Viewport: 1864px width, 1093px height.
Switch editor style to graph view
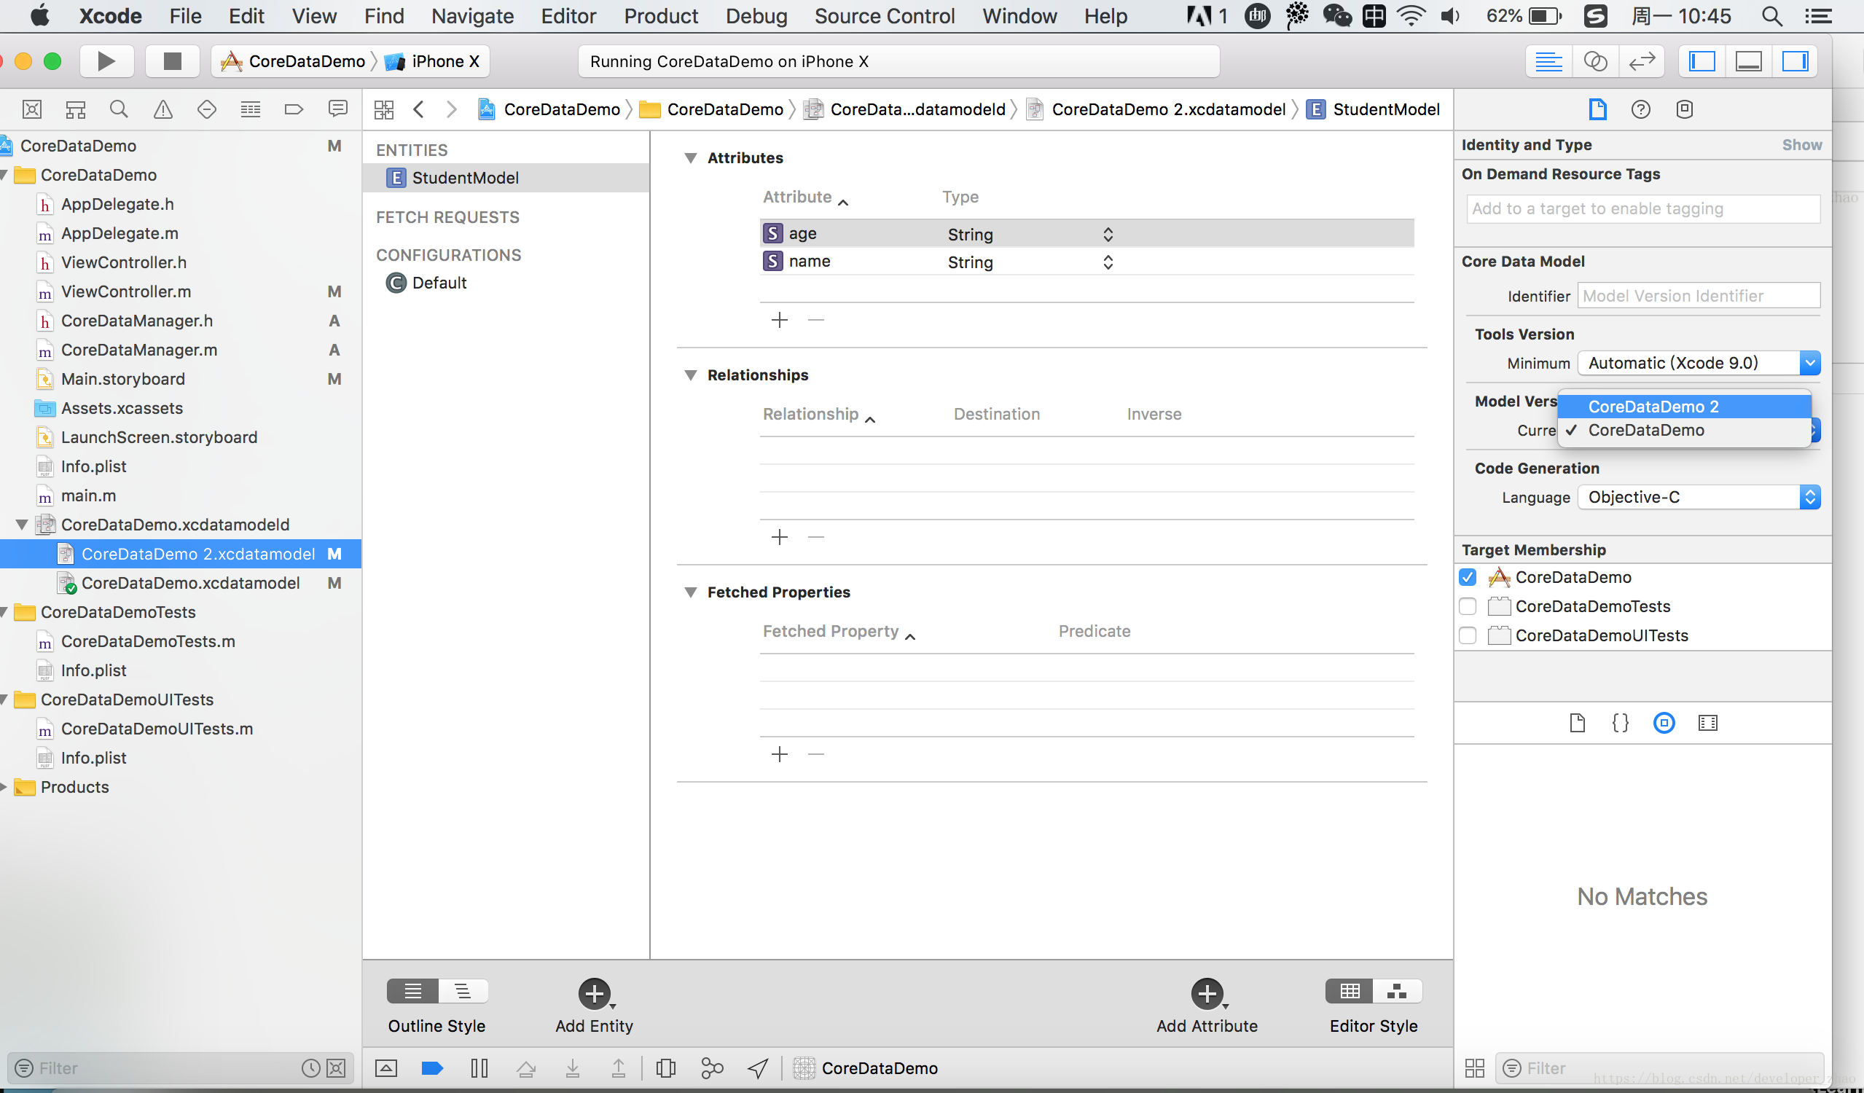coord(1397,991)
